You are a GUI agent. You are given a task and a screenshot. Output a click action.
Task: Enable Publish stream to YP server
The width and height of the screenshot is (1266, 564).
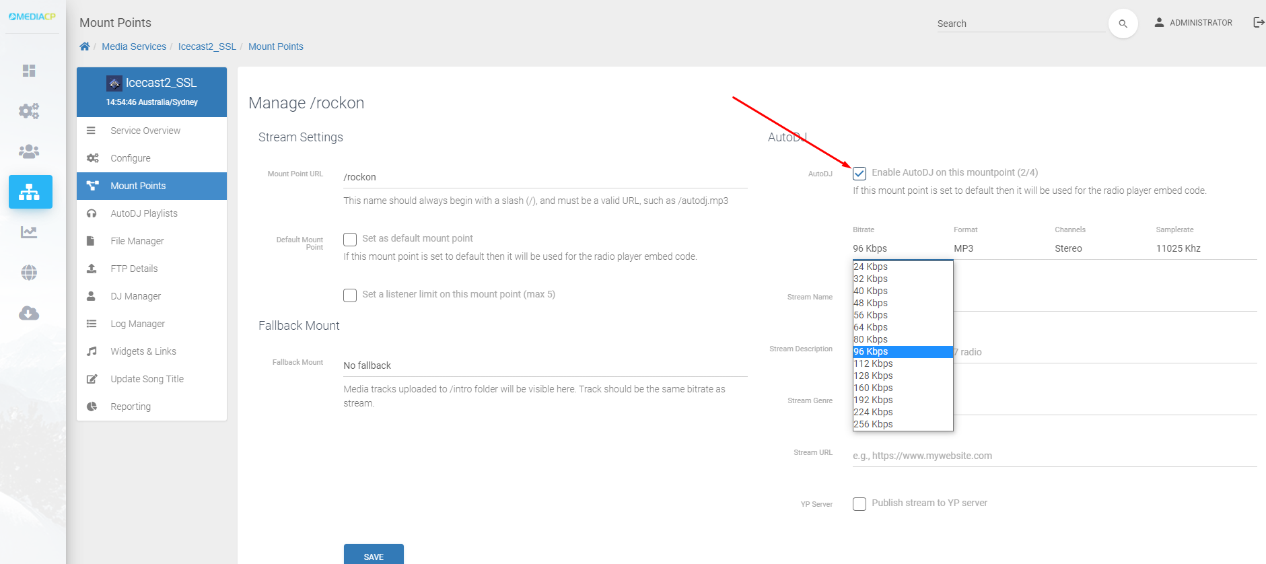[x=859, y=504]
